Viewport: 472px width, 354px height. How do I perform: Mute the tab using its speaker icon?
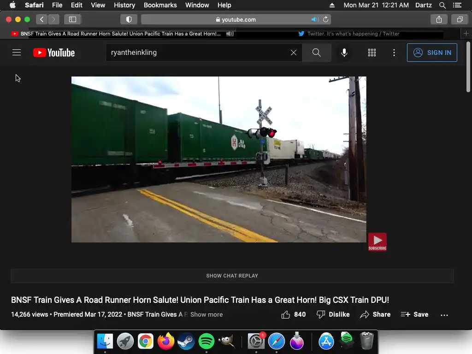[230, 34]
